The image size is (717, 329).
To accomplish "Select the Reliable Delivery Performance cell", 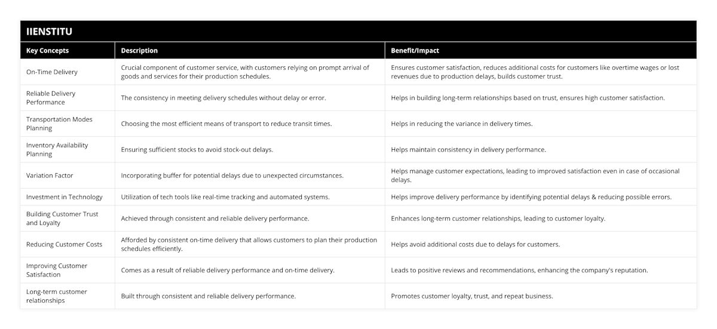I will 68,98.
